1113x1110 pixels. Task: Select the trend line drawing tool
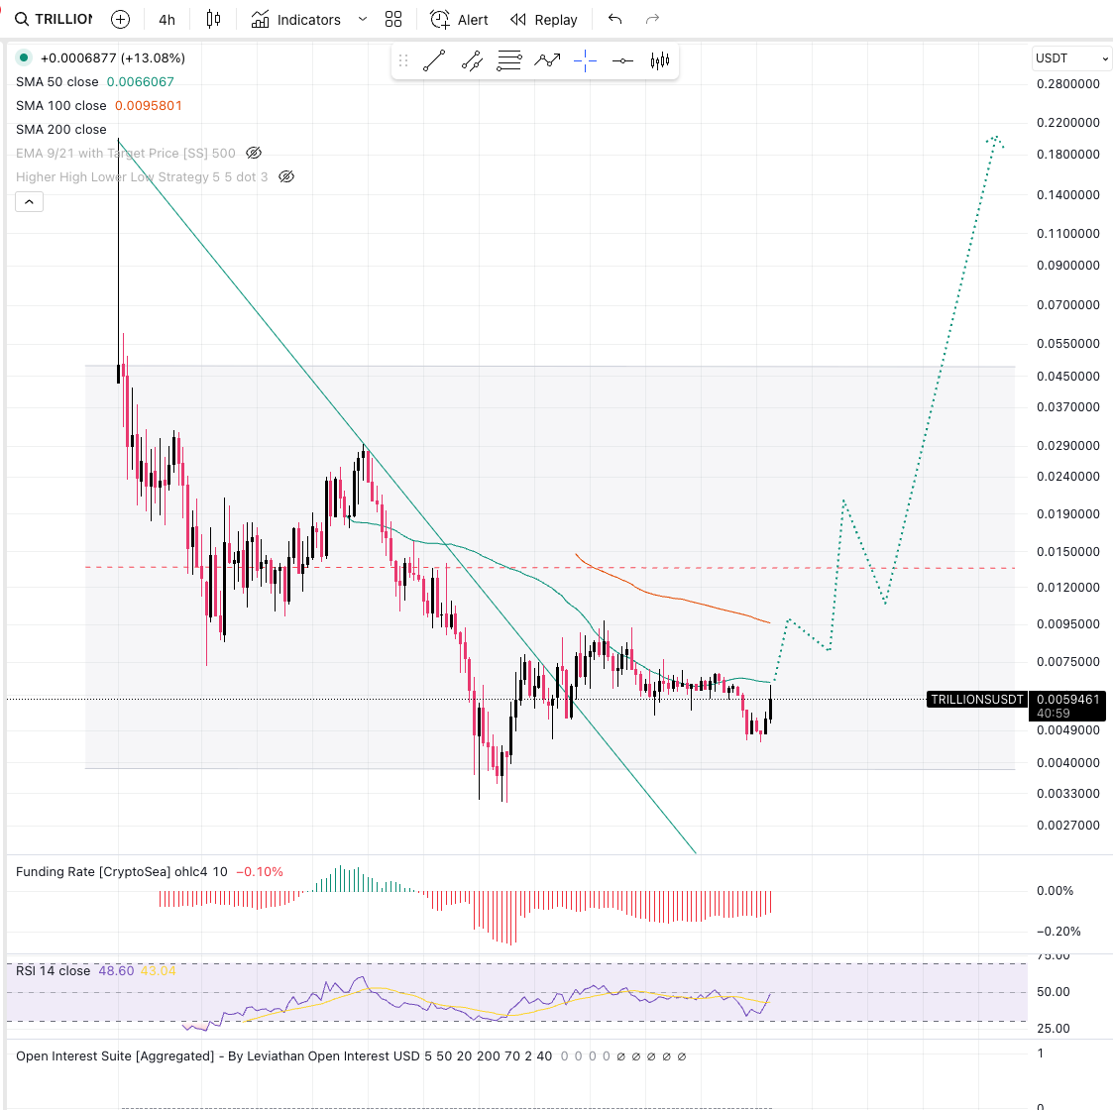click(x=433, y=61)
